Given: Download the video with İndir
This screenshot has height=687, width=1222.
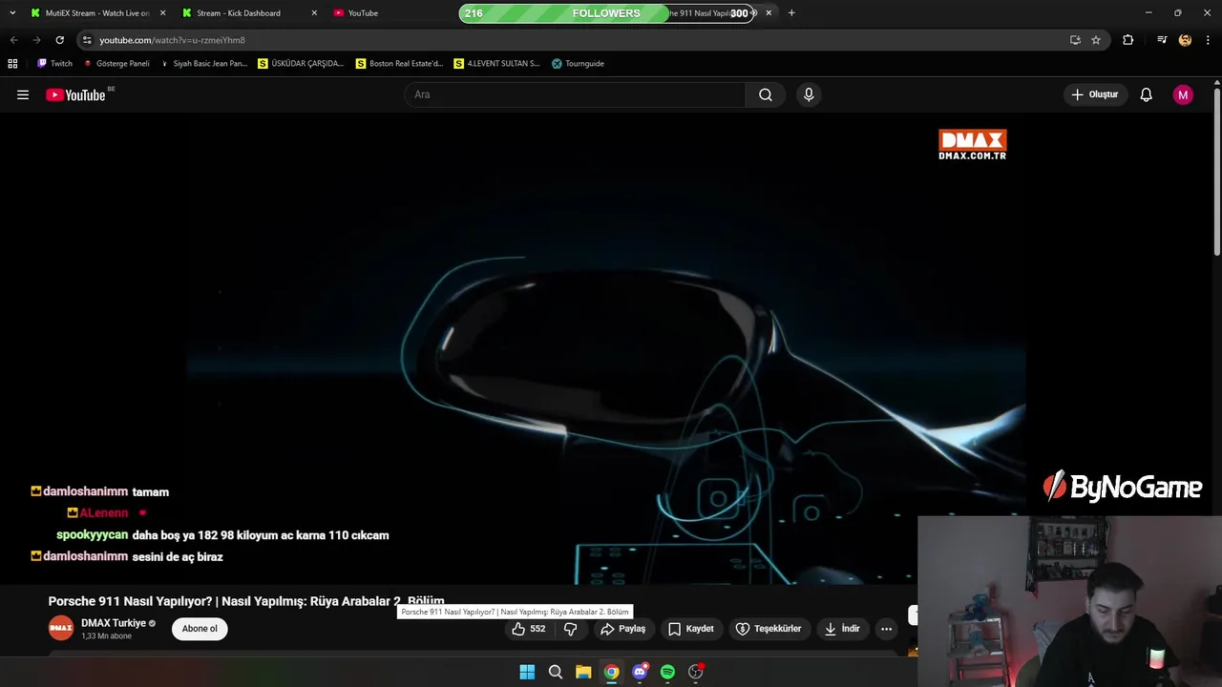Looking at the screenshot, I should (842, 629).
